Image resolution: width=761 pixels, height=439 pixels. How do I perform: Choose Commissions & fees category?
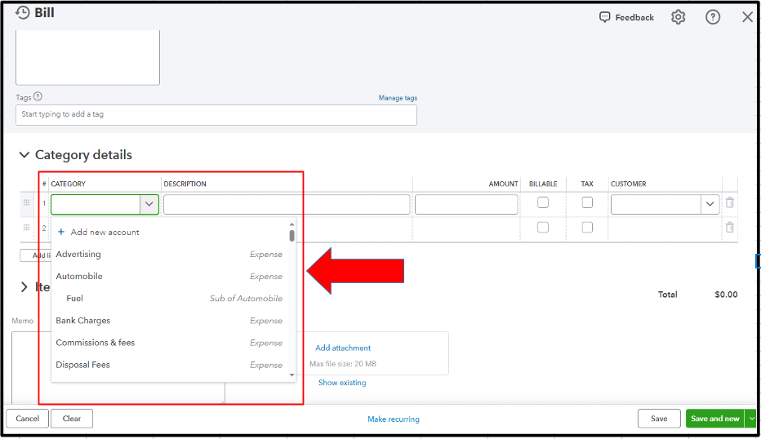click(x=170, y=343)
